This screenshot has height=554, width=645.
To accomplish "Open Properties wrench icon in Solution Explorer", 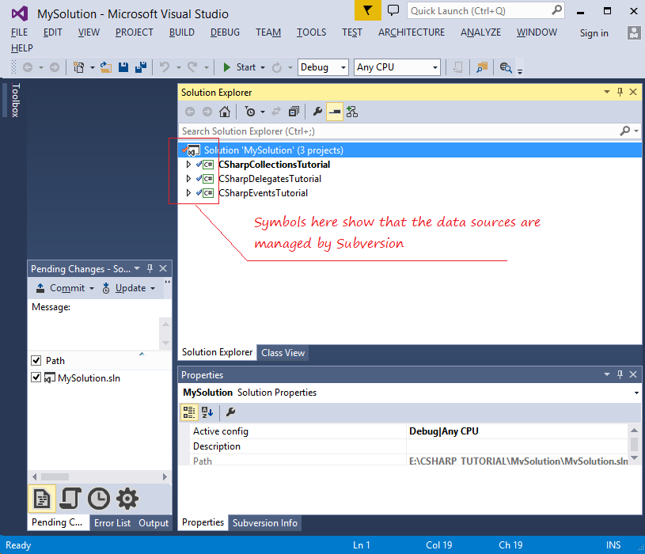I will click(x=317, y=112).
